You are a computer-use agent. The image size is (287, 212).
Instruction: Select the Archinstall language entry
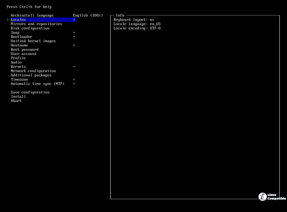pos(32,15)
